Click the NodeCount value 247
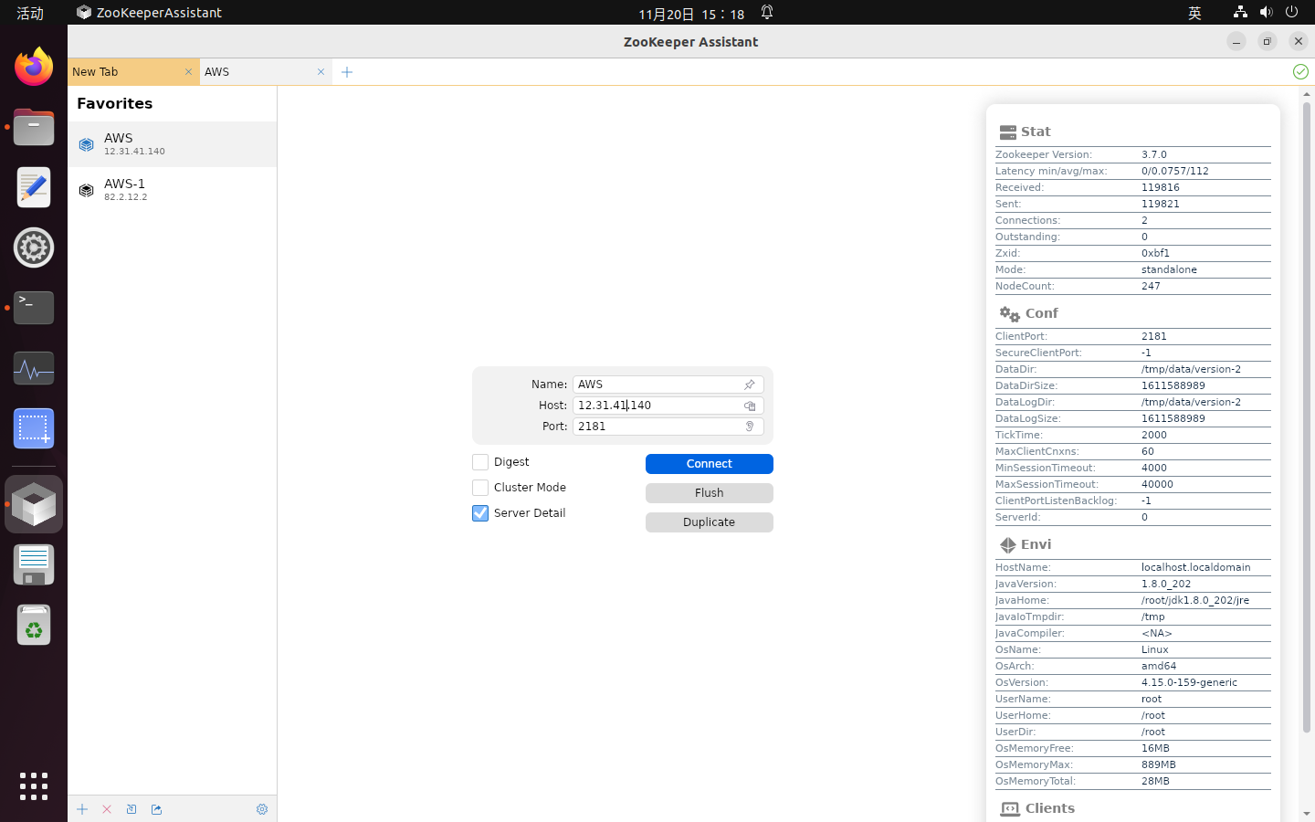Viewport: 1315px width, 822px height. point(1151,287)
